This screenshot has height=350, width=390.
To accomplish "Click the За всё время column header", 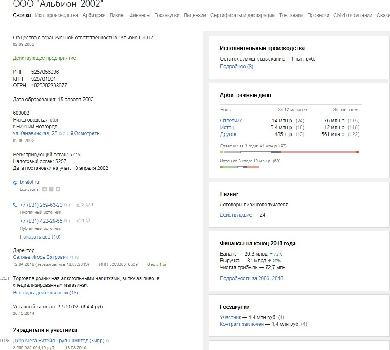I will (347, 110).
